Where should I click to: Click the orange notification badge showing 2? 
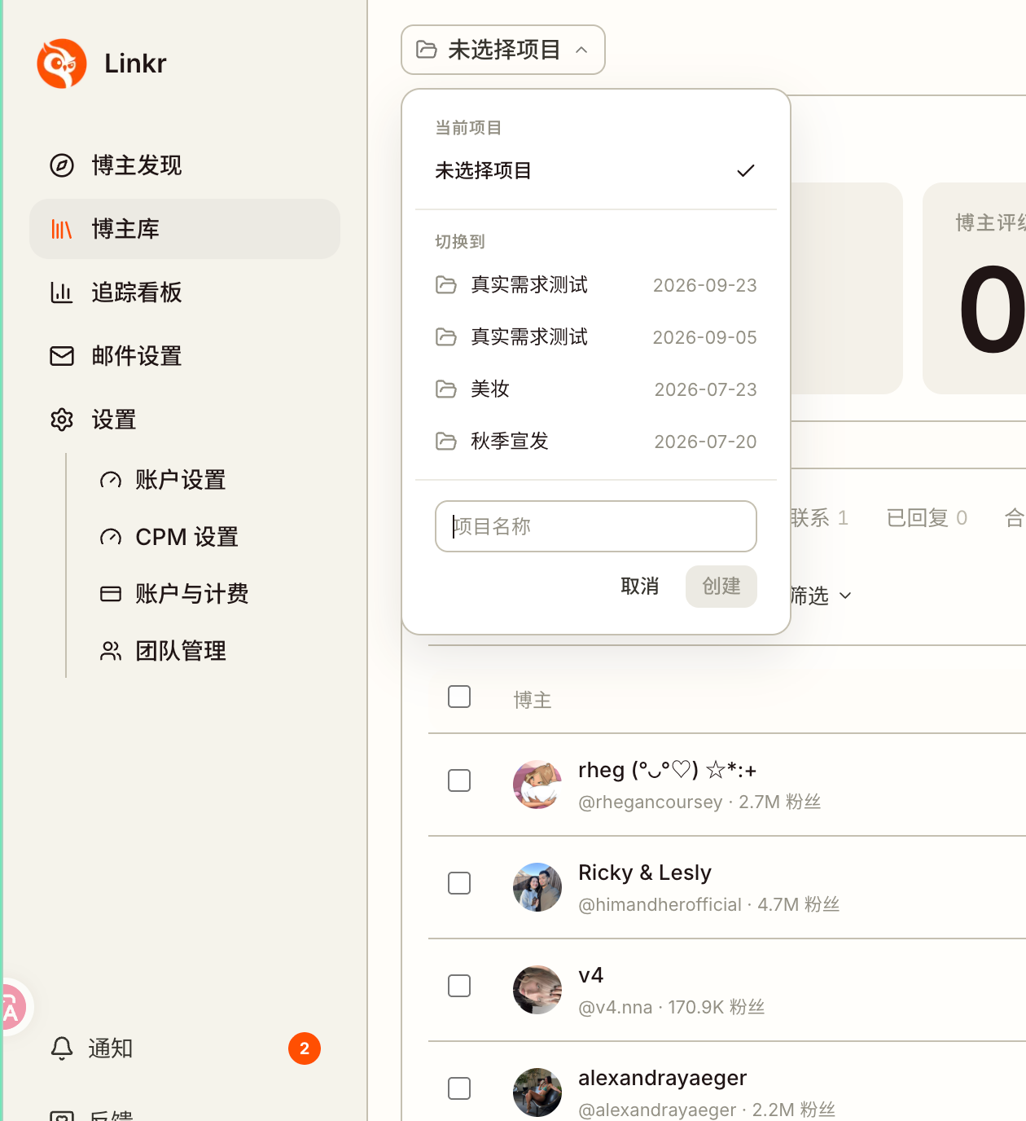(305, 1048)
